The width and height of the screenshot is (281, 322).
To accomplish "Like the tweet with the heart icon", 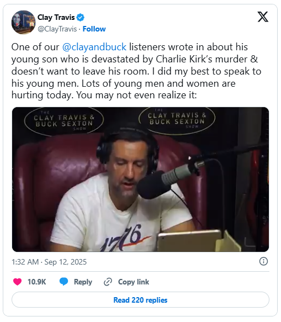I will click(x=18, y=282).
